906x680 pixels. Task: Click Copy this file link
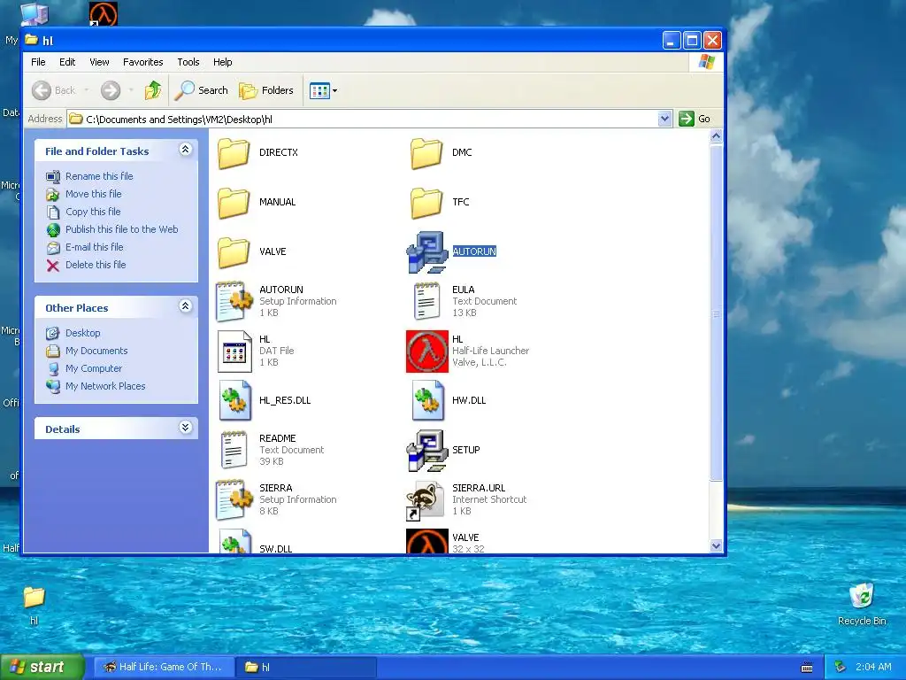click(x=93, y=212)
